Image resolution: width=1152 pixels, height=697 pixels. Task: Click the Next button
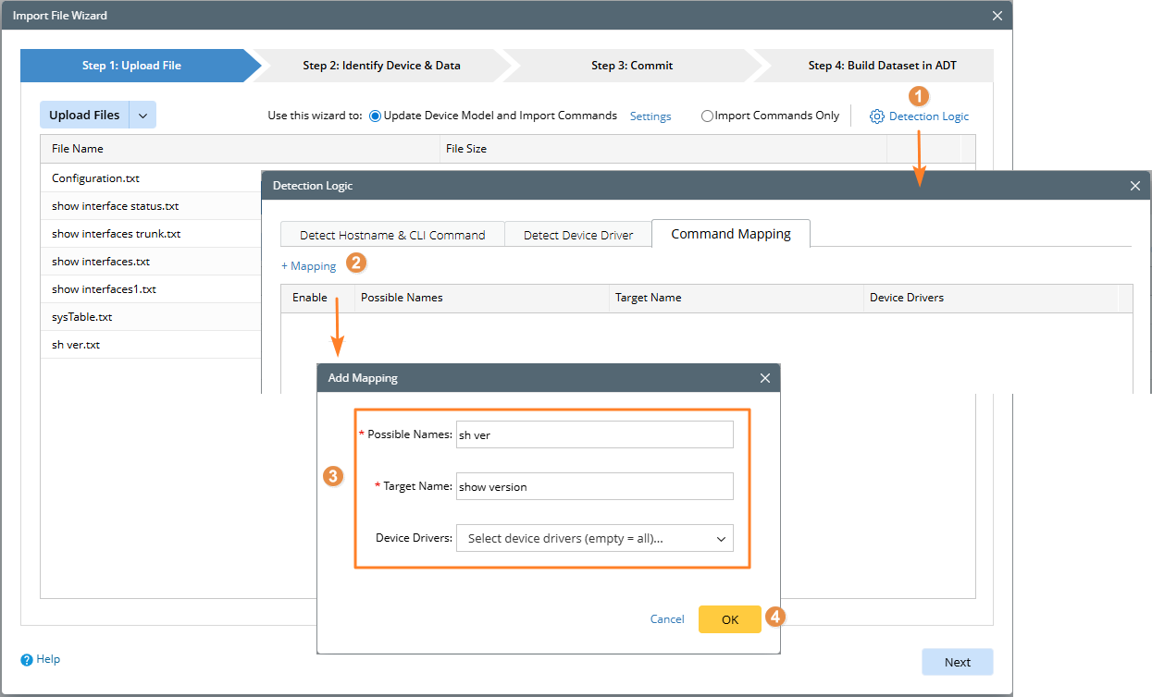tap(957, 662)
